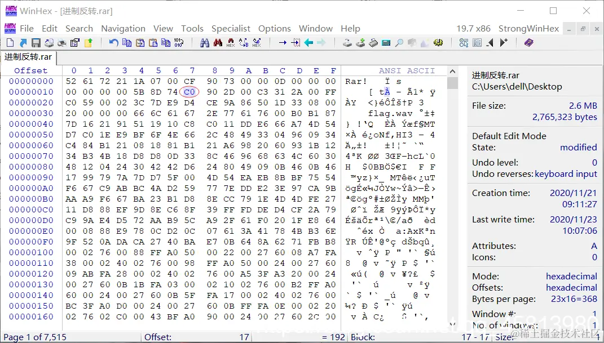Click the Open file blue arrow icon
This screenshot has width=604, height=343.
click(23, 43)
